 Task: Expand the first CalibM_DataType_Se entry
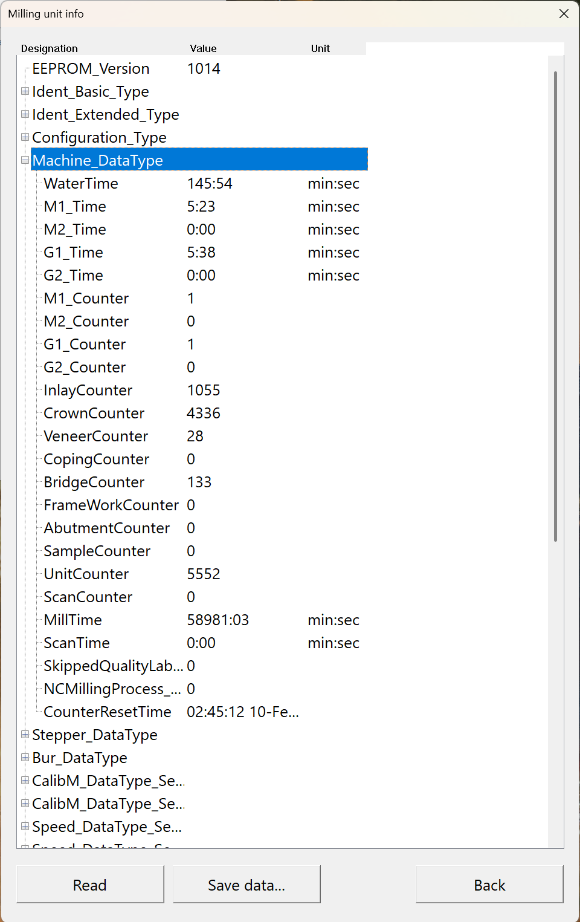pyautogui.click(x=25, y=781)
